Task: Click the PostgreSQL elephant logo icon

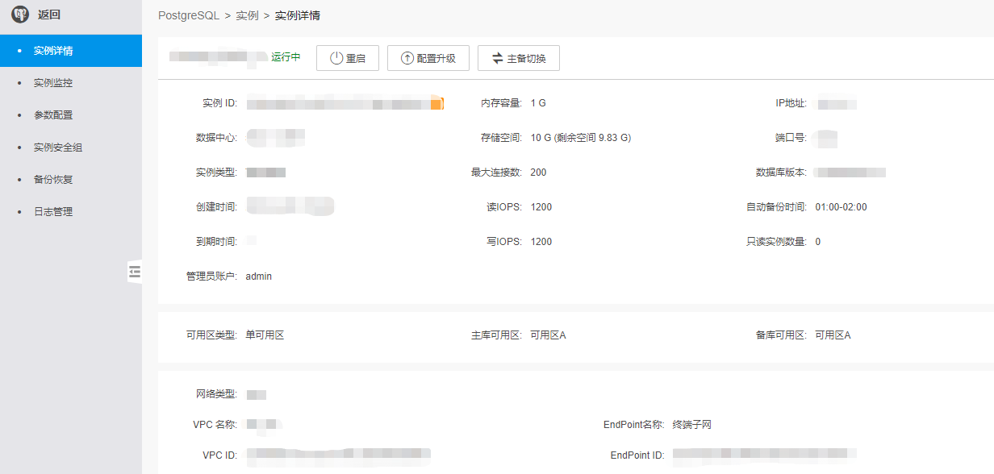Action: pos(20,15)
